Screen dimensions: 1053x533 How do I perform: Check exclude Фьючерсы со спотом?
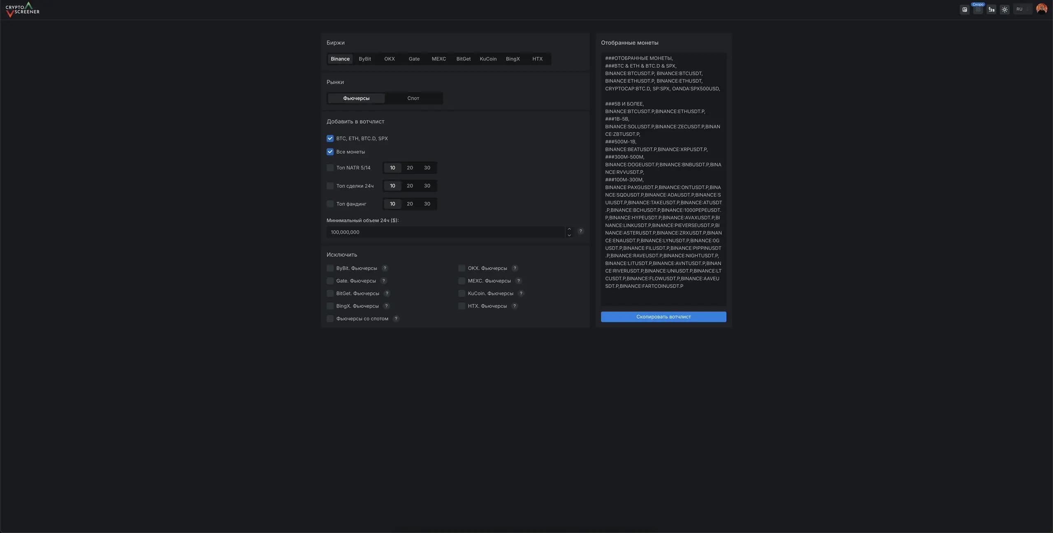point(330,318)
